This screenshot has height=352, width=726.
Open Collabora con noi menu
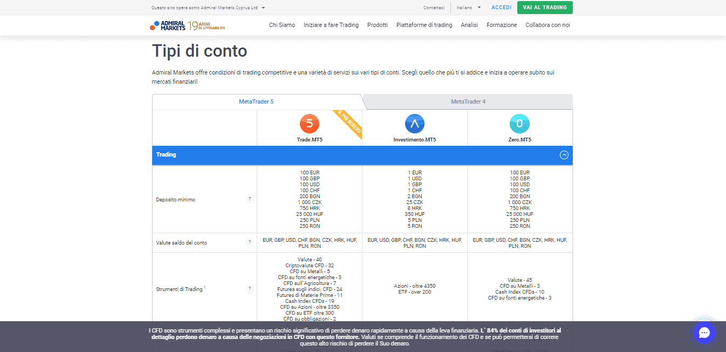pos(547,25)
